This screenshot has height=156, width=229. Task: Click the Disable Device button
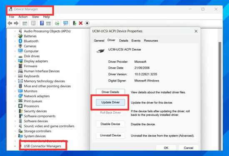pyautogui.click(x=110, y=124)
